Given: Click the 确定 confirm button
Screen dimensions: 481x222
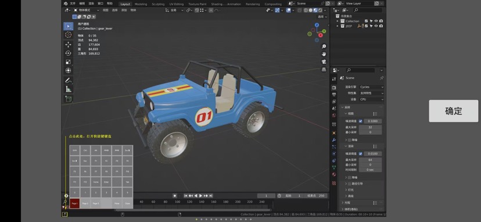Looking at the screenshot, I should coord(453,111).
